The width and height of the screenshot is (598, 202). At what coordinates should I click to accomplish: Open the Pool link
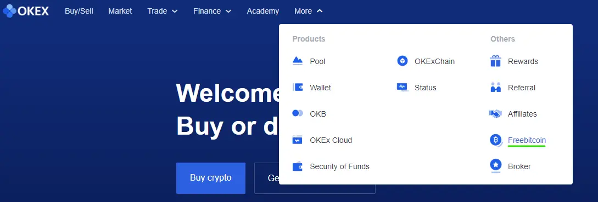pos(317,61)
